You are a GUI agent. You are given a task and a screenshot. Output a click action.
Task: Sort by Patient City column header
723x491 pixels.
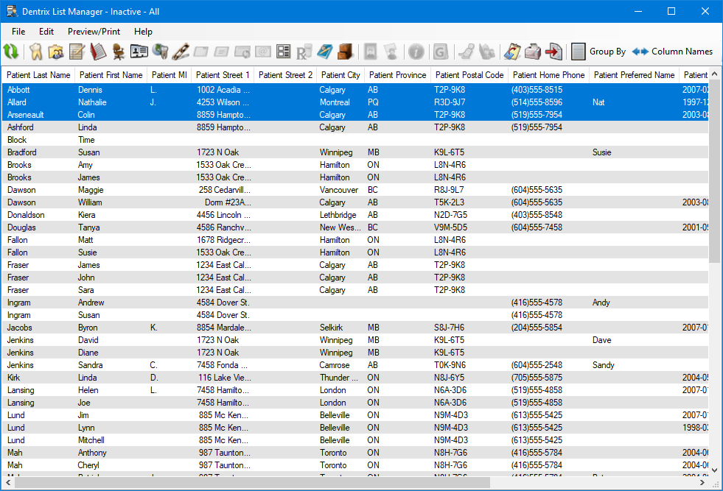click(x=340, y=75)
